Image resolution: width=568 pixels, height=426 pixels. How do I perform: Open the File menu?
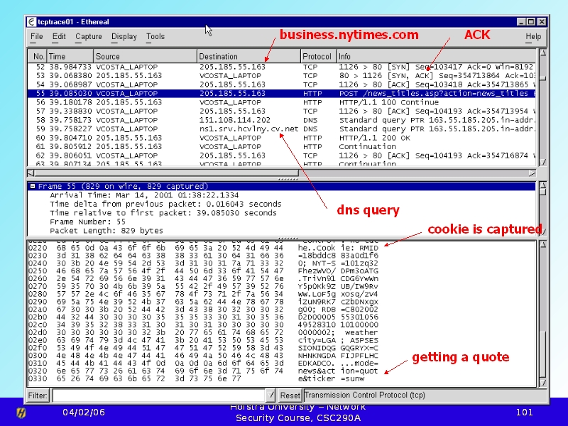[37, 37]
